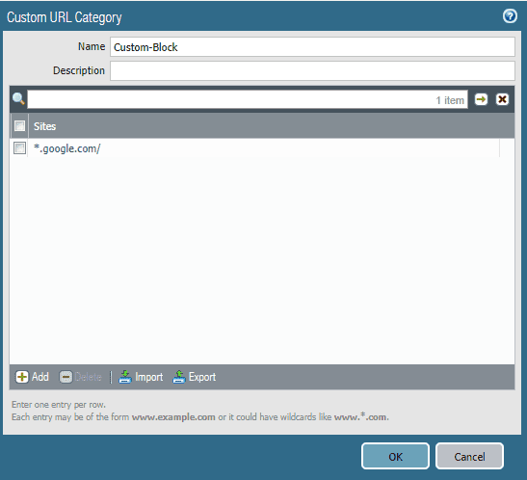Check the box for *.google.com/ row
The width and height of the screenshot is (527, 480).
point(19,147)
